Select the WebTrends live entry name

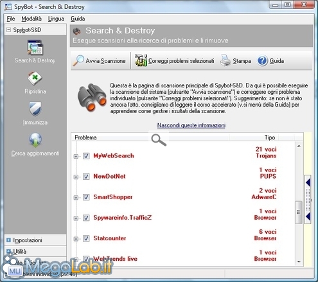pos(115,259)
